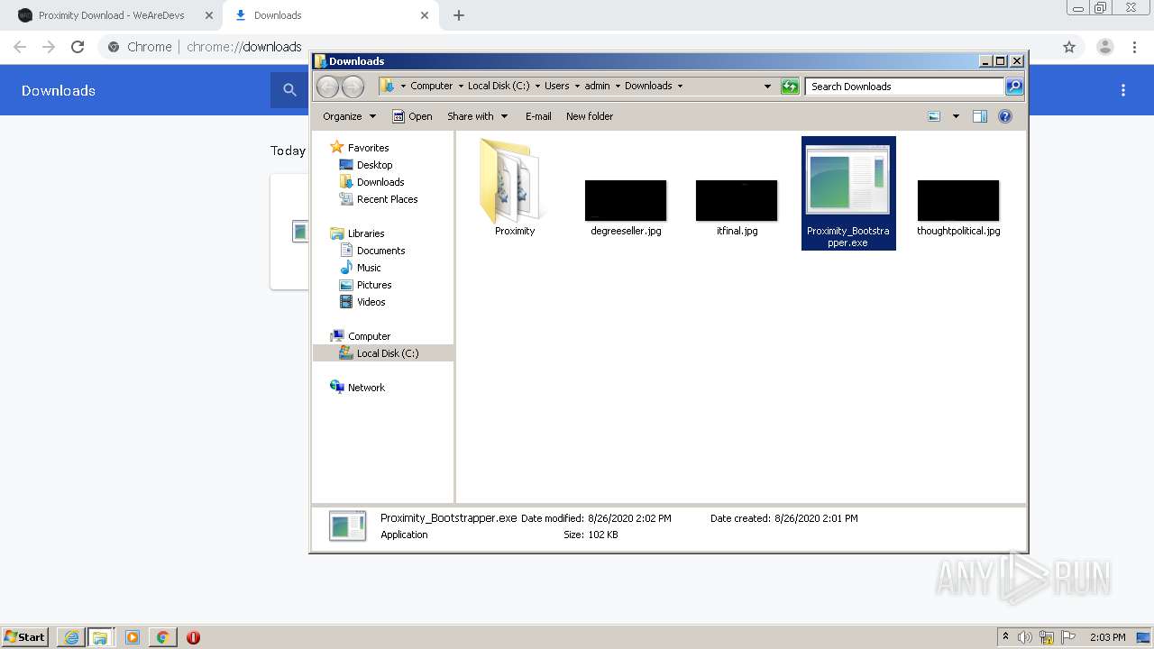Refresh the Downloads folder view
1154x649 pixels.
790,87
